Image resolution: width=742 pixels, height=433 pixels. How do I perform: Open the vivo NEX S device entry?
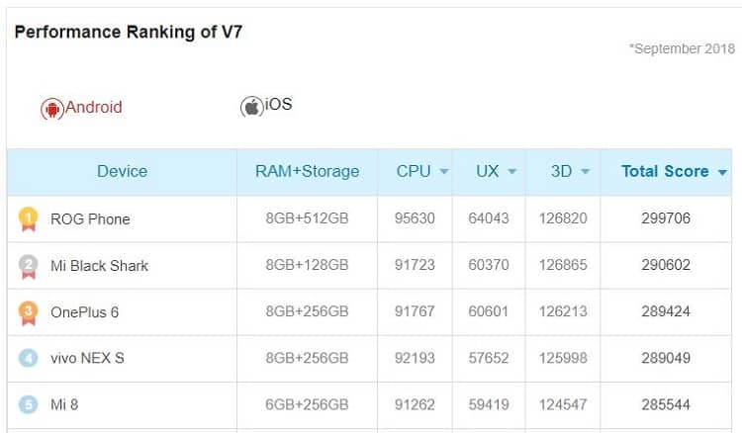[87, 358]
